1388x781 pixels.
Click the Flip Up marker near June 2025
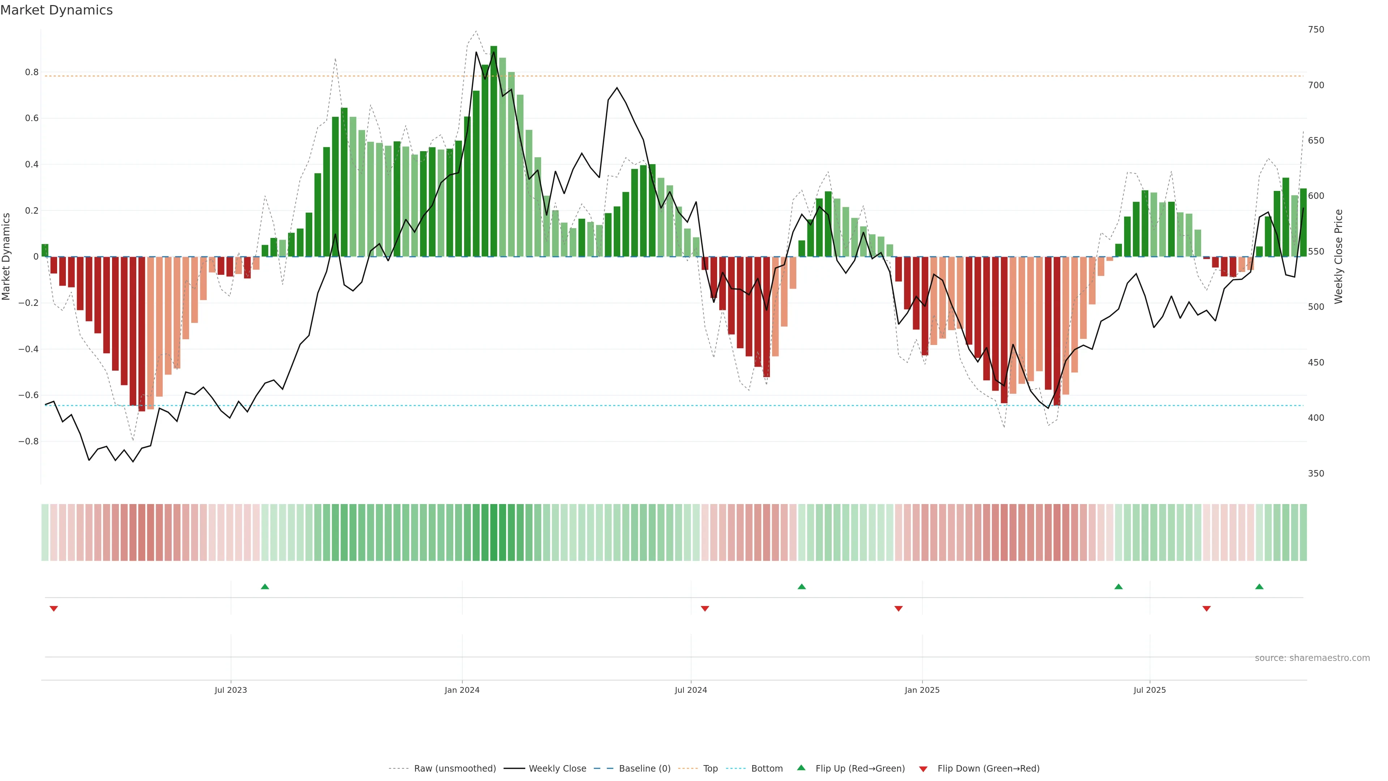(x=1118, y=586)
